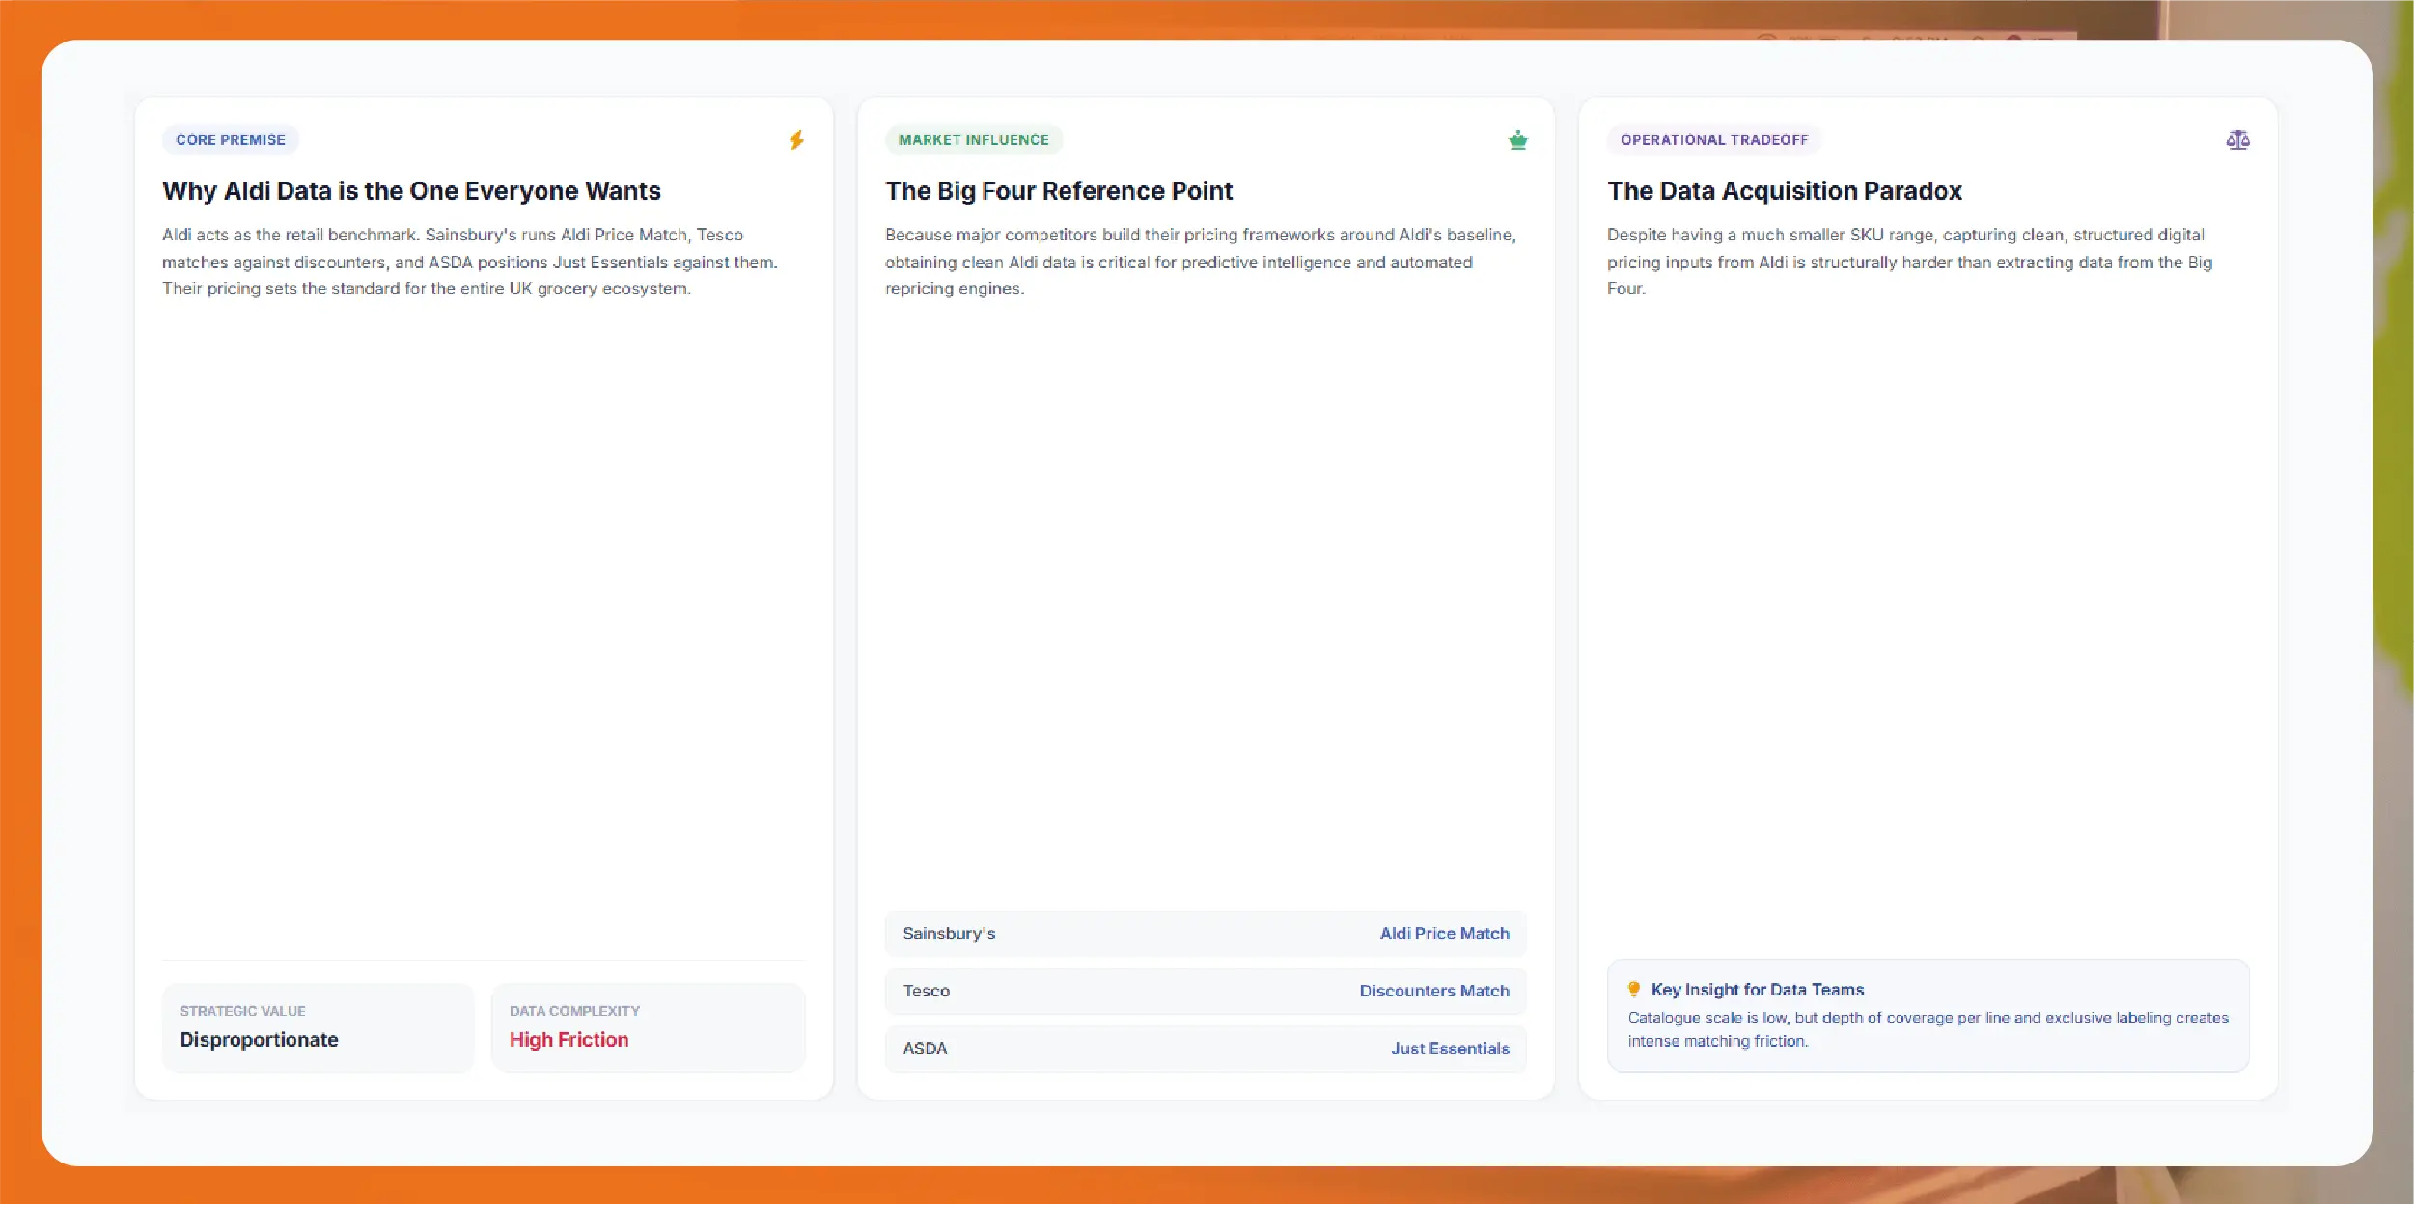This screenshot has width=2414, height=1205.
Task: Click the DATA COMPLEXITY label
Action: (574, 1011)
